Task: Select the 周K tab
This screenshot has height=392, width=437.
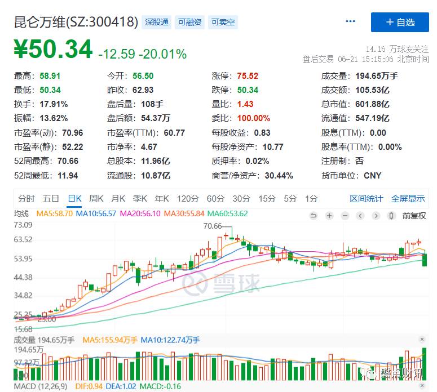Action: [x=96, y=198]
